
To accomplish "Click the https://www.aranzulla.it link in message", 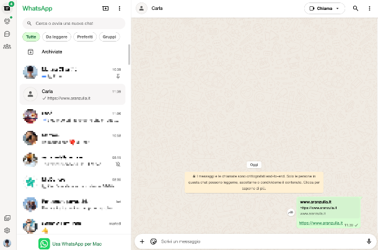I will click(x=320, y=223).
